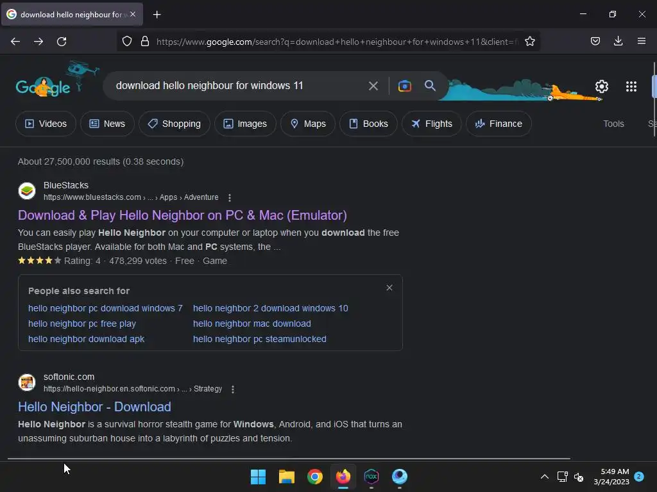Screen dimensions: 657x492
Task: Bookmark this page with star
Action: pos(529,42)
